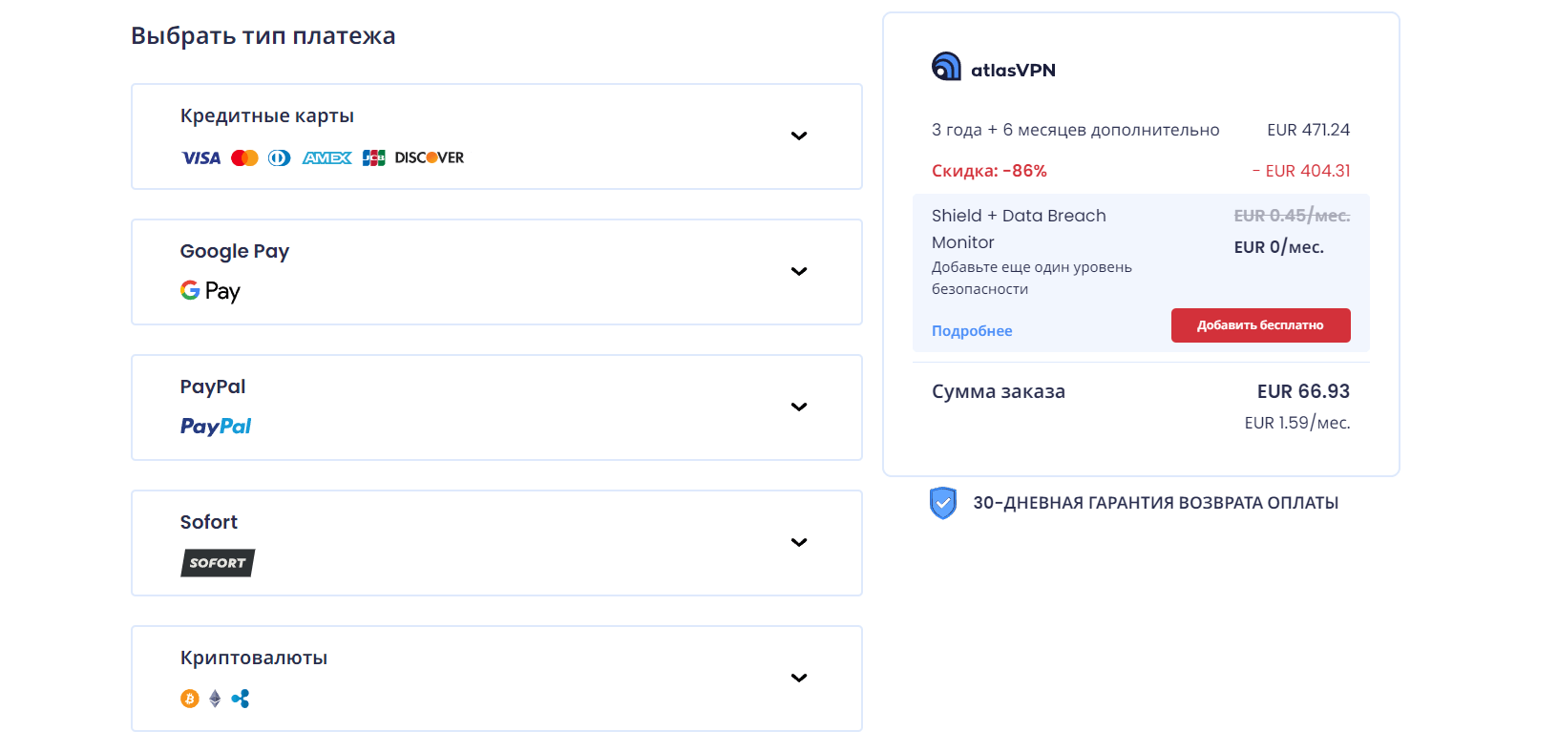
Task: Click the atlasVPN brand name
Action: [1013, 70]
